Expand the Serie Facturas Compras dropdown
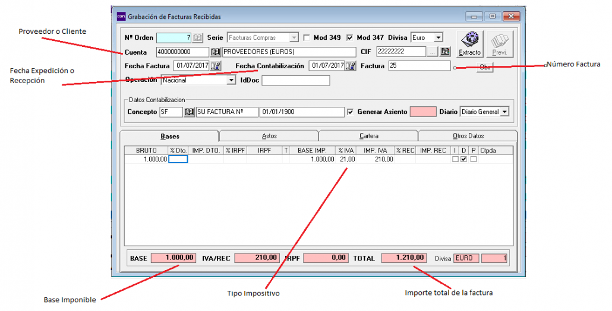This screenshot has width=612, height=311. pos(294,38)
